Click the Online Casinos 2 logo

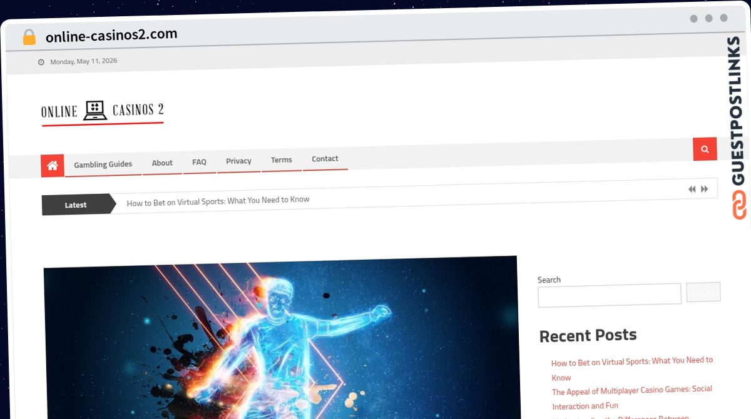click(x=103, y=111)
